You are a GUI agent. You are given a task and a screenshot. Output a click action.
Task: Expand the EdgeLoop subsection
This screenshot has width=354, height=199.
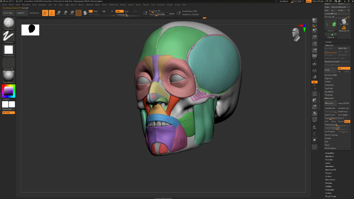328,78
